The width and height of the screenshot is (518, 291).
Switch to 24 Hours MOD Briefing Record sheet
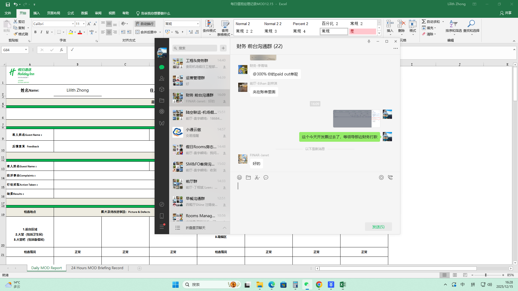97,268
